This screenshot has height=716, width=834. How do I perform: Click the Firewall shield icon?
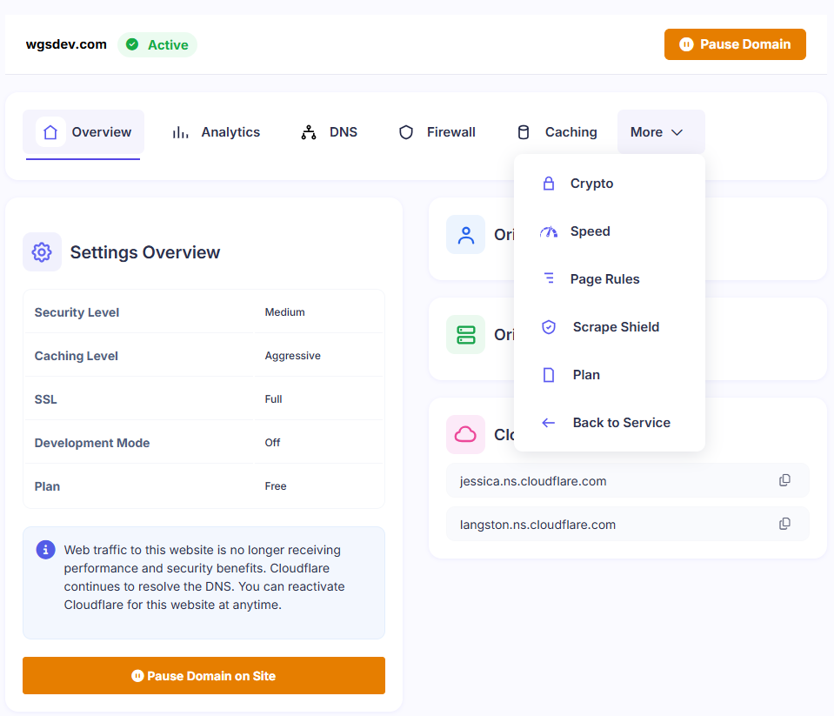[406, 132]
